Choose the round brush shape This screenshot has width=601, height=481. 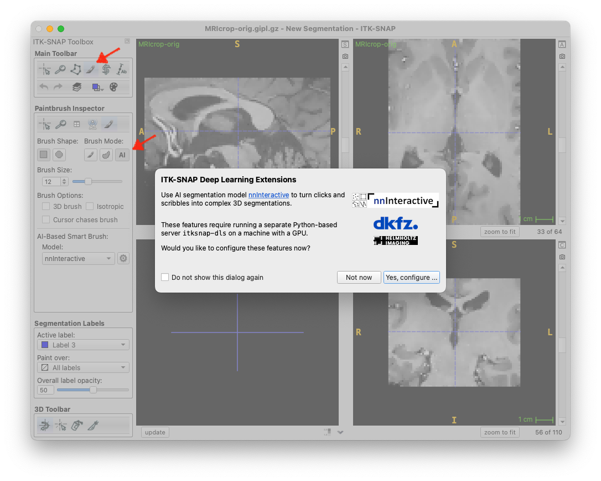[x=59, y=155]
